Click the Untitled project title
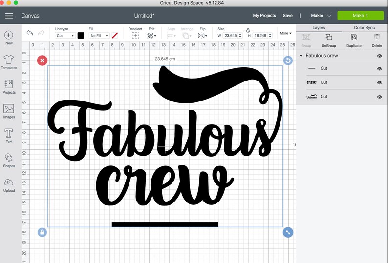Screen dimensions: 388x263 [x=144, y=16]
